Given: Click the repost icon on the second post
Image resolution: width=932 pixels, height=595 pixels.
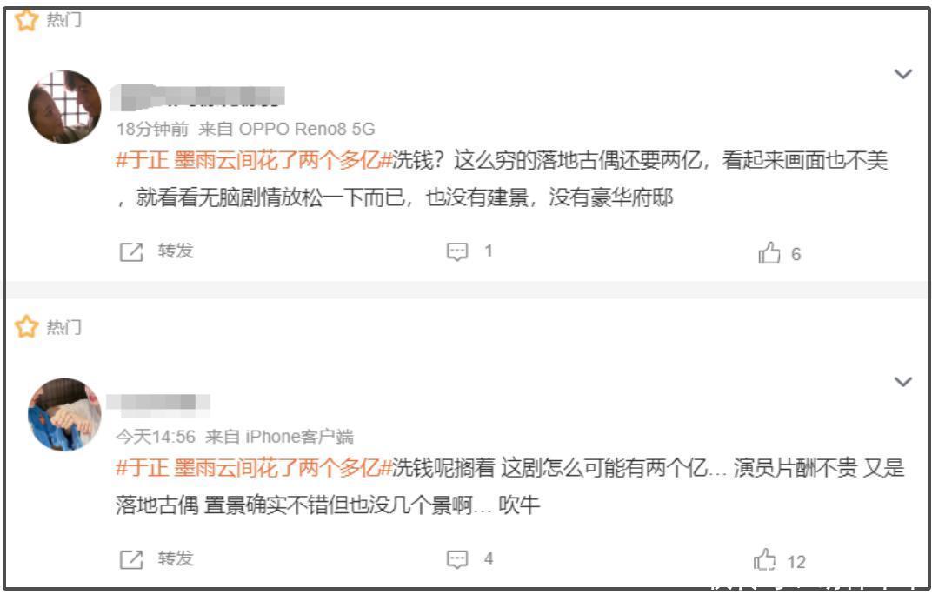Looking at the screenshot, I should [x=131, y=559].
